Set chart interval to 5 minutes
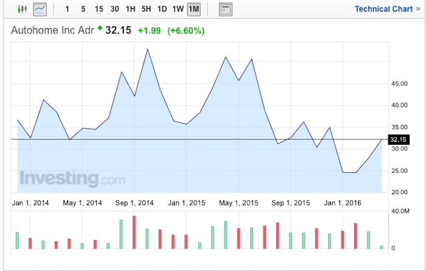 click(x=83, y=9)
